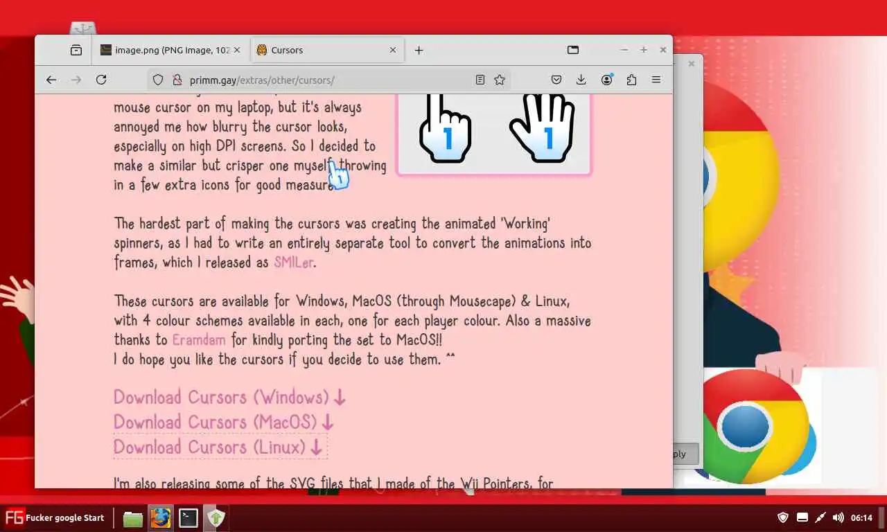Reload the current page

coord(101,80)
